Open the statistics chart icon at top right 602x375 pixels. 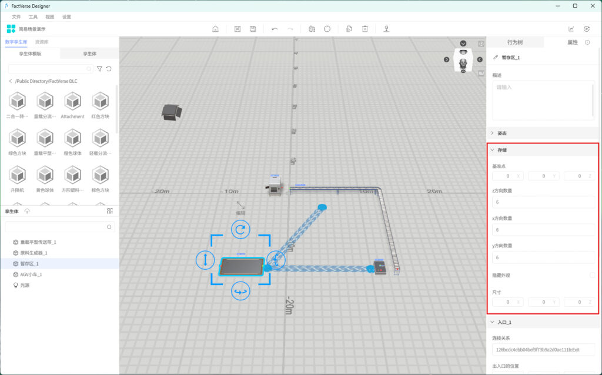click(571, 29)
